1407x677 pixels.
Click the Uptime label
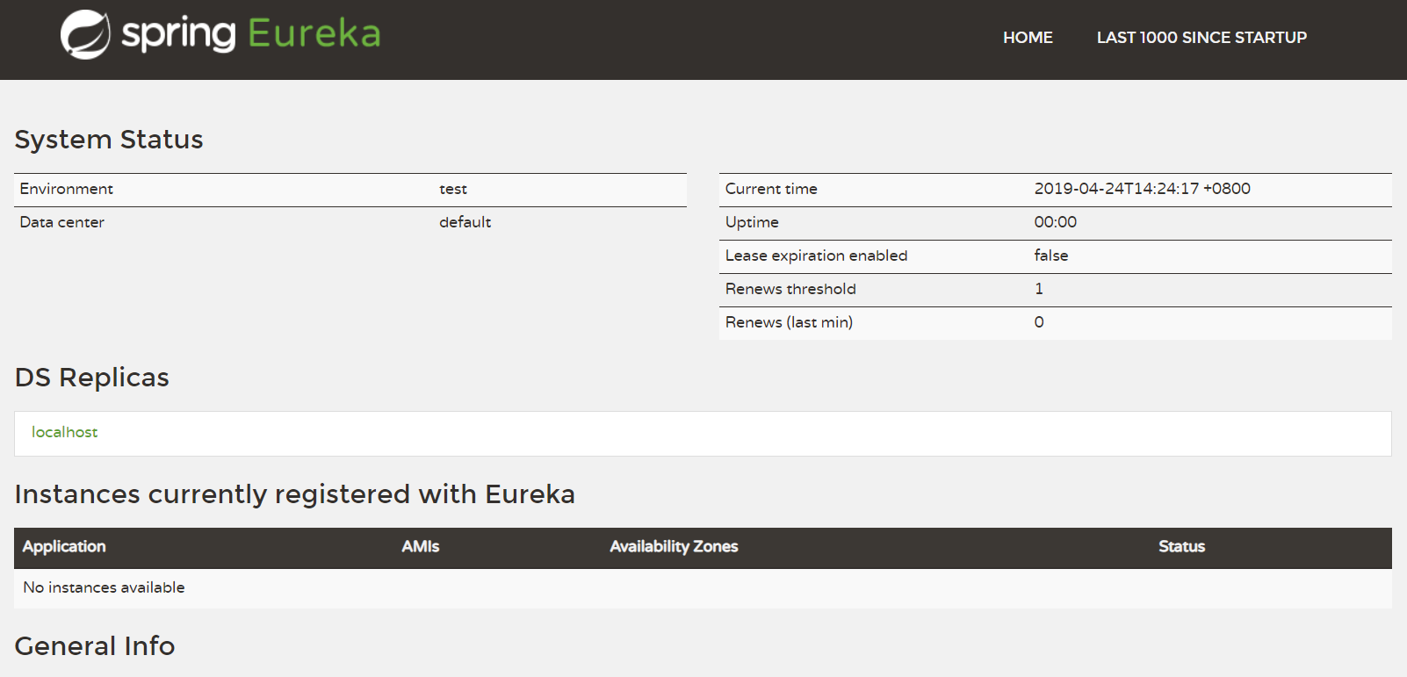coord(752,222)
